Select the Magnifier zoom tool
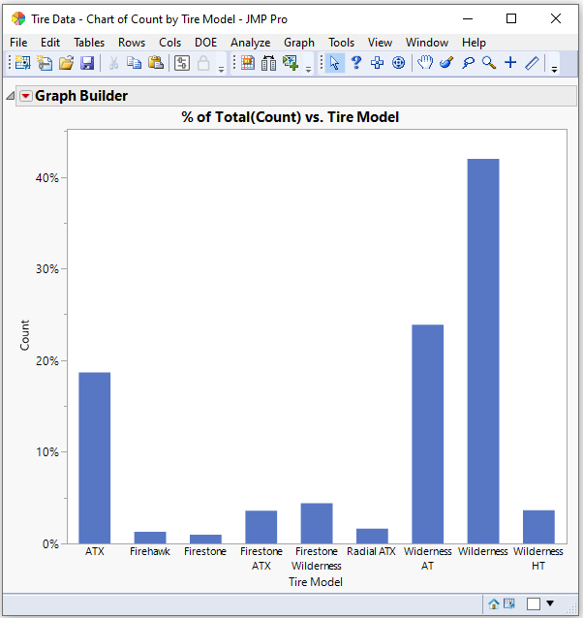Image resolution: width=583 pixels, height=618 pixels. coord(488,63)
